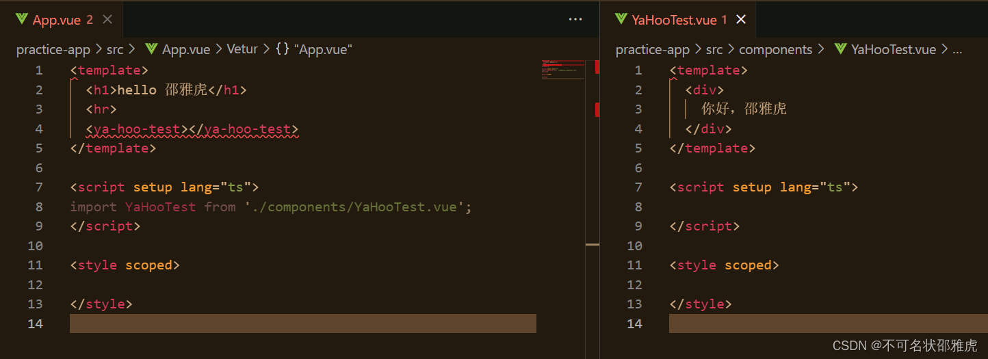Click the Vue icon on YaHooTest.vue tab

(621, 20)
